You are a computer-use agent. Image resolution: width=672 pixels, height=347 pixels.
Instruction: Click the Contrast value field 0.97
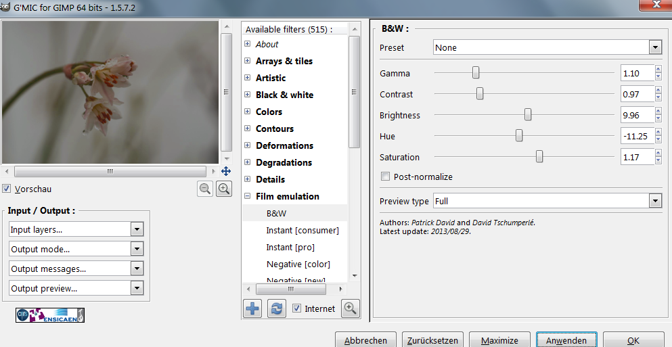coord(637,94)
